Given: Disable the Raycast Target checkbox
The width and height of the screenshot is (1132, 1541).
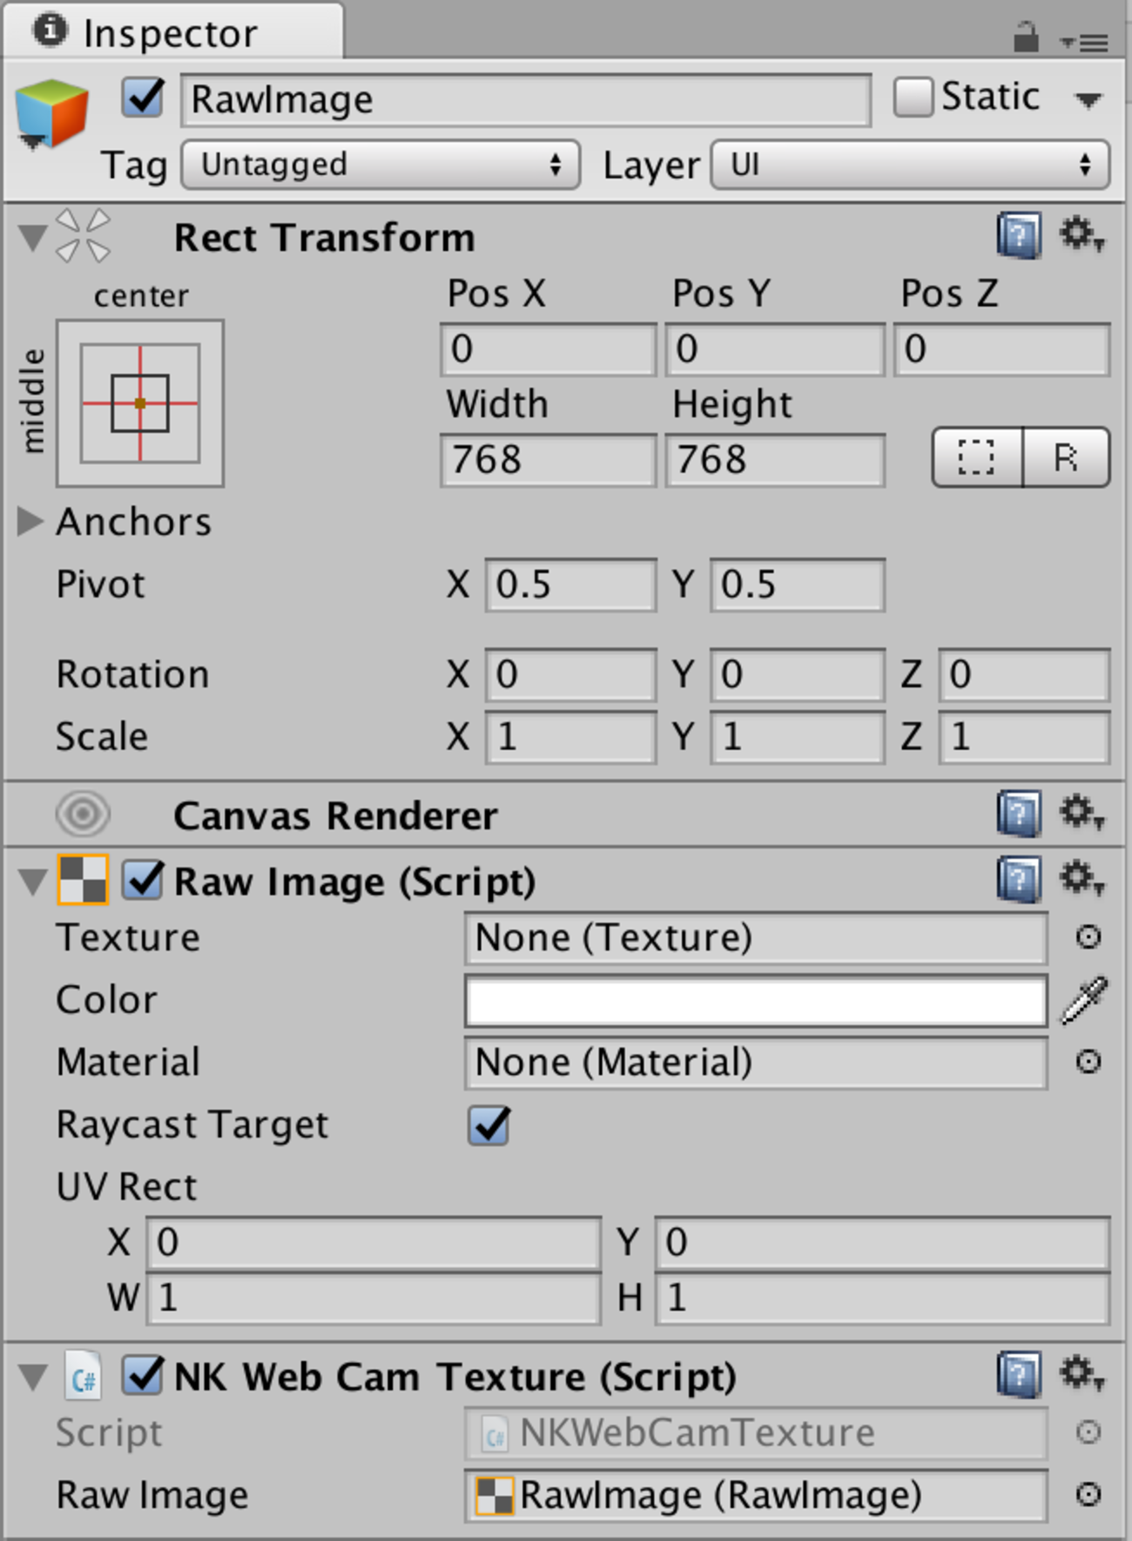Looking at the screenshot, I should (x=489, y=1125).
